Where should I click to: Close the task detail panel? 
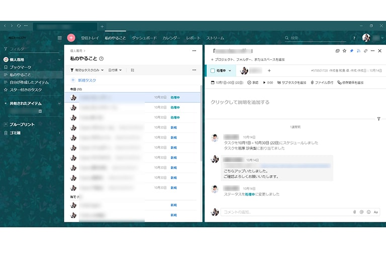point(379,51)
